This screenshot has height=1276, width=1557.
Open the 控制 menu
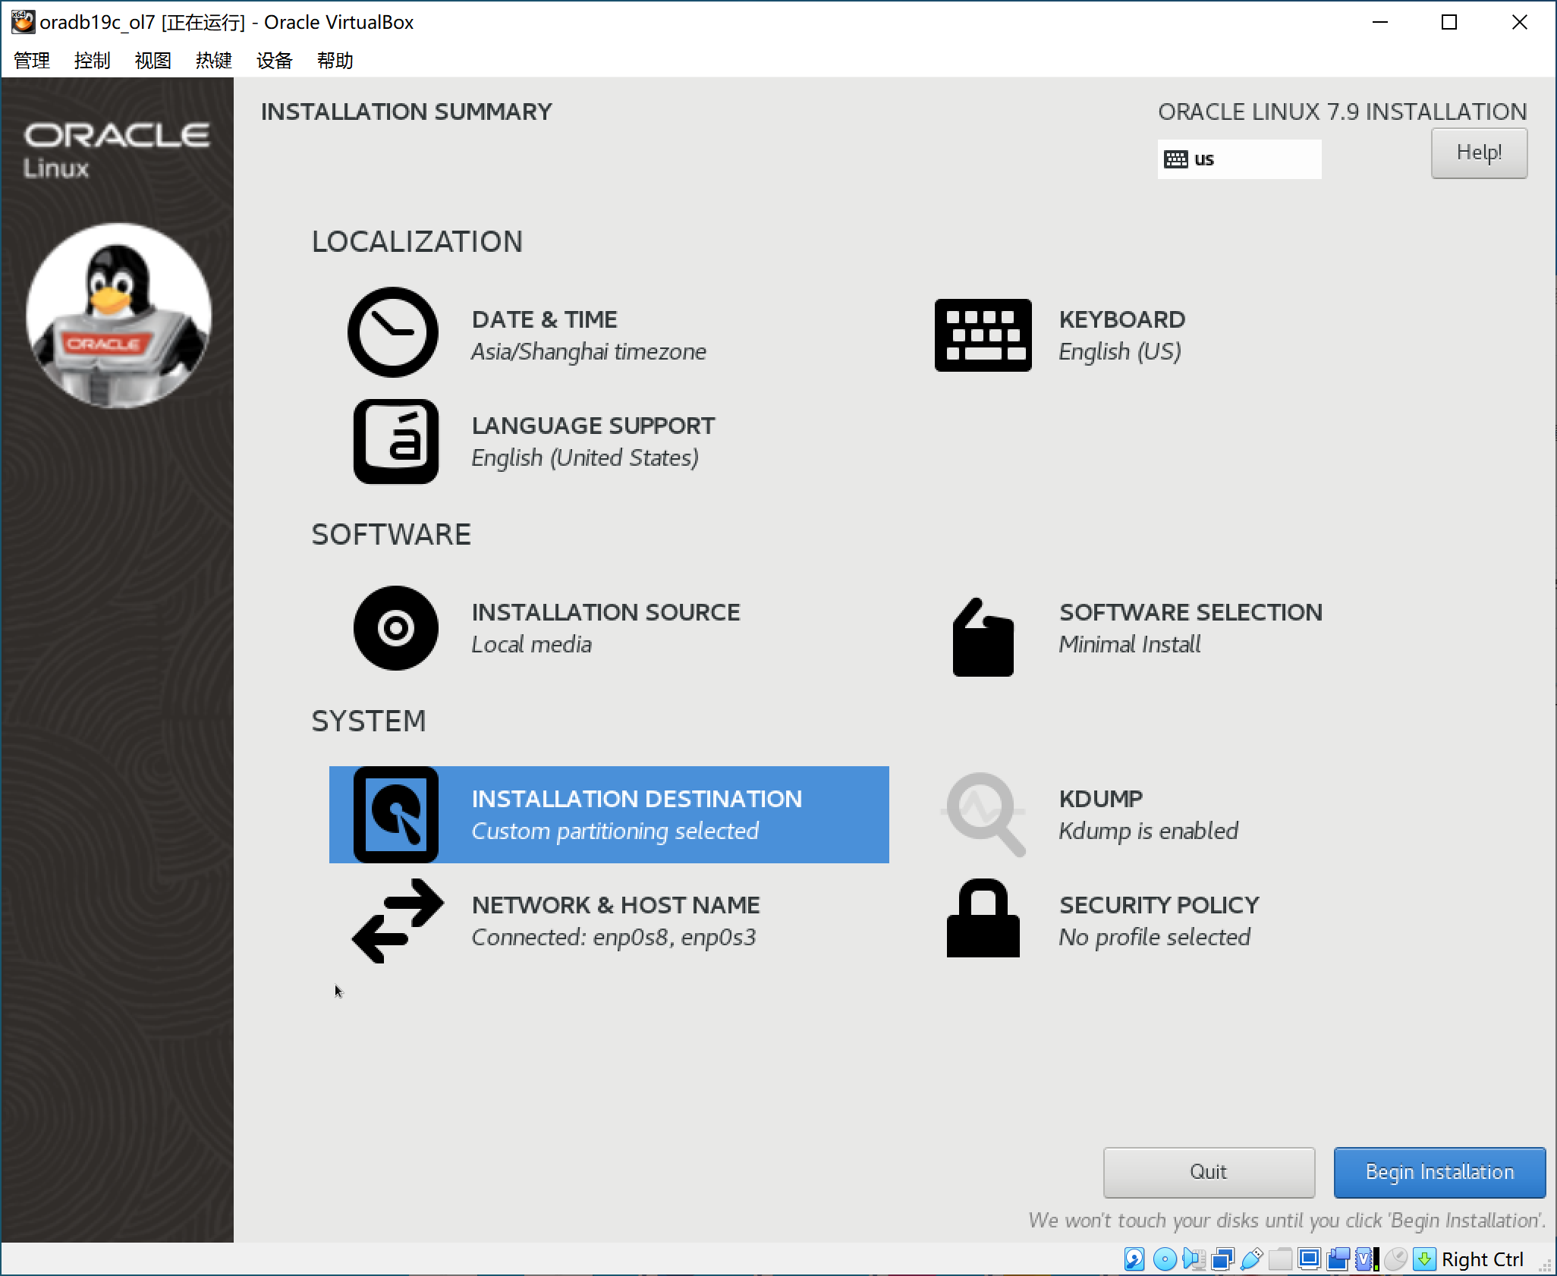92,61
